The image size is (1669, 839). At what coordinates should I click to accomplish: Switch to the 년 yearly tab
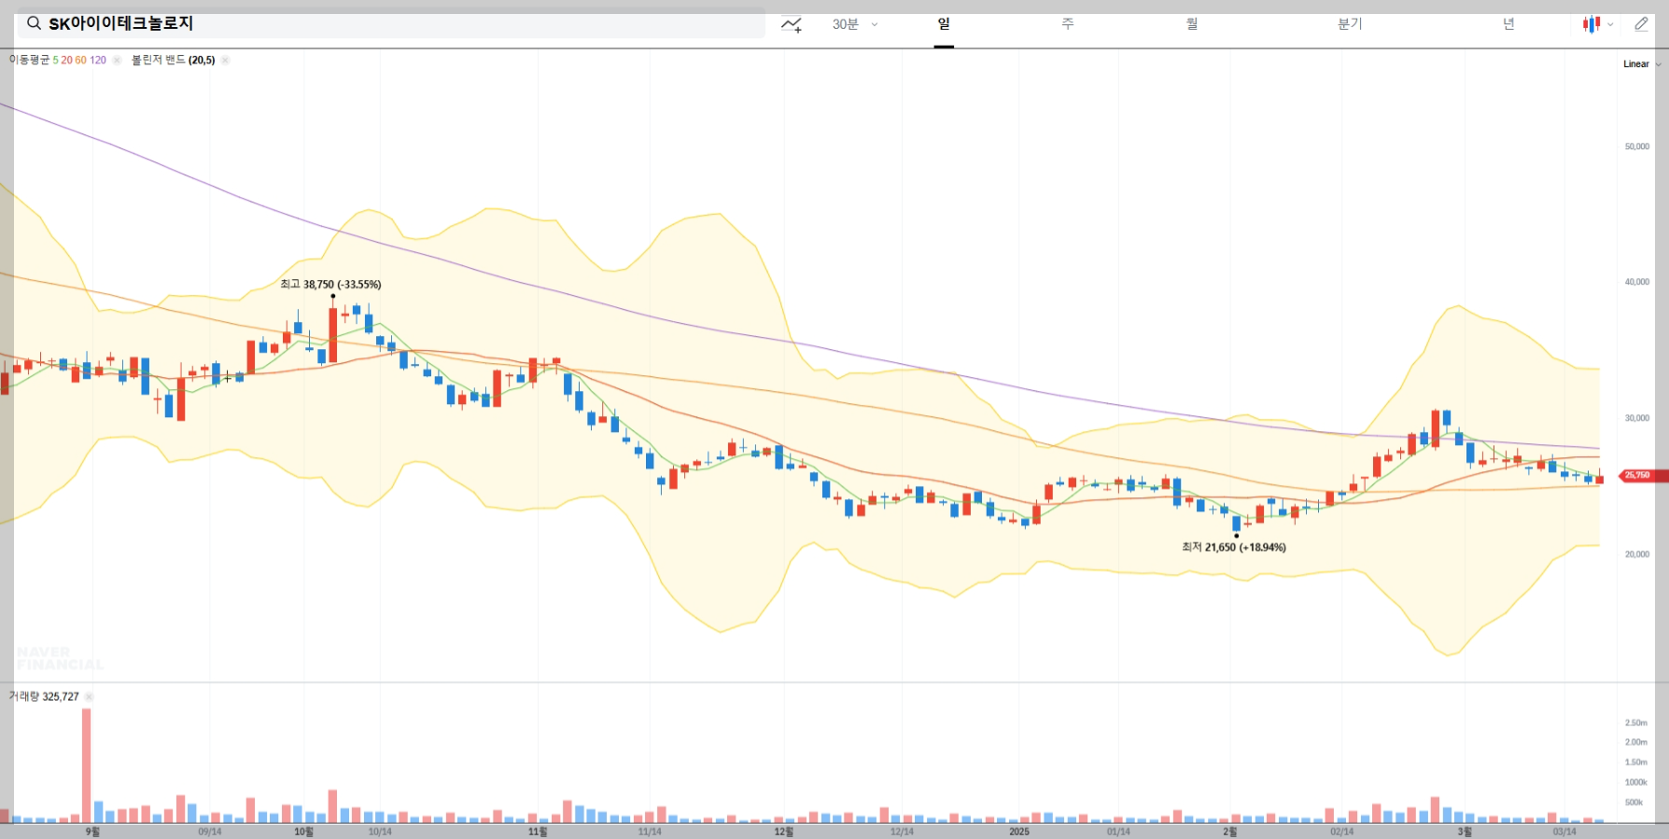(1508, 24)
